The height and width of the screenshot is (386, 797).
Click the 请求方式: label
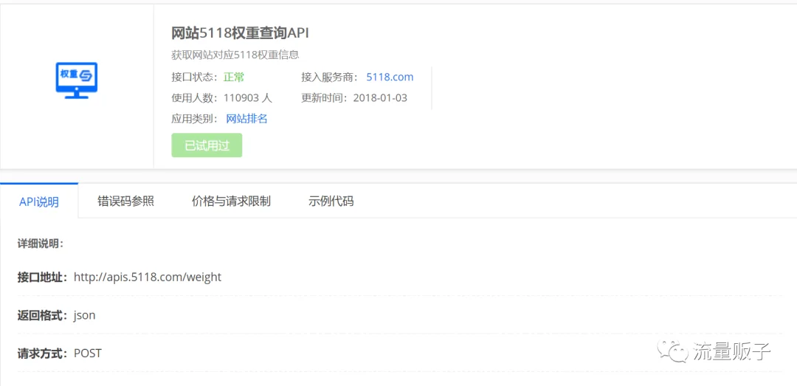click(x=42, y=353)
